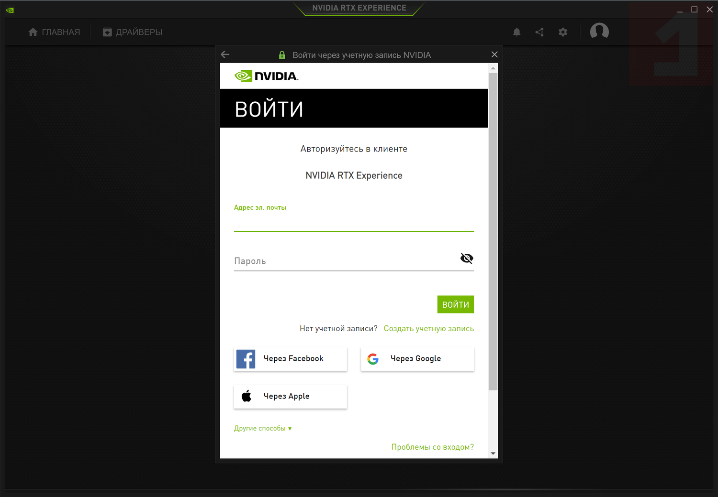Image resolution: width=718 pixels, height=497 pixels.
Task: Close the NVIDIA RTX Experience window
Action: click(x=710, y=10)
